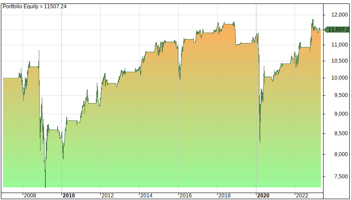Viewport: 351px width, 200px height.
Task: Select the bold 2020 time axis label
Action: click(263, 195)
